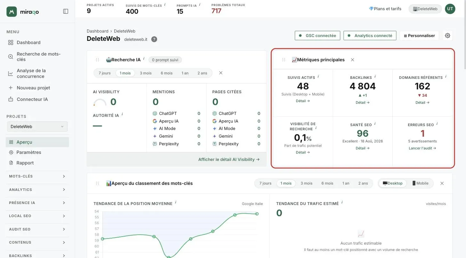Screen dimensions: 466x258
Task: Open dashboard settings gear icon
Action: 448,35
